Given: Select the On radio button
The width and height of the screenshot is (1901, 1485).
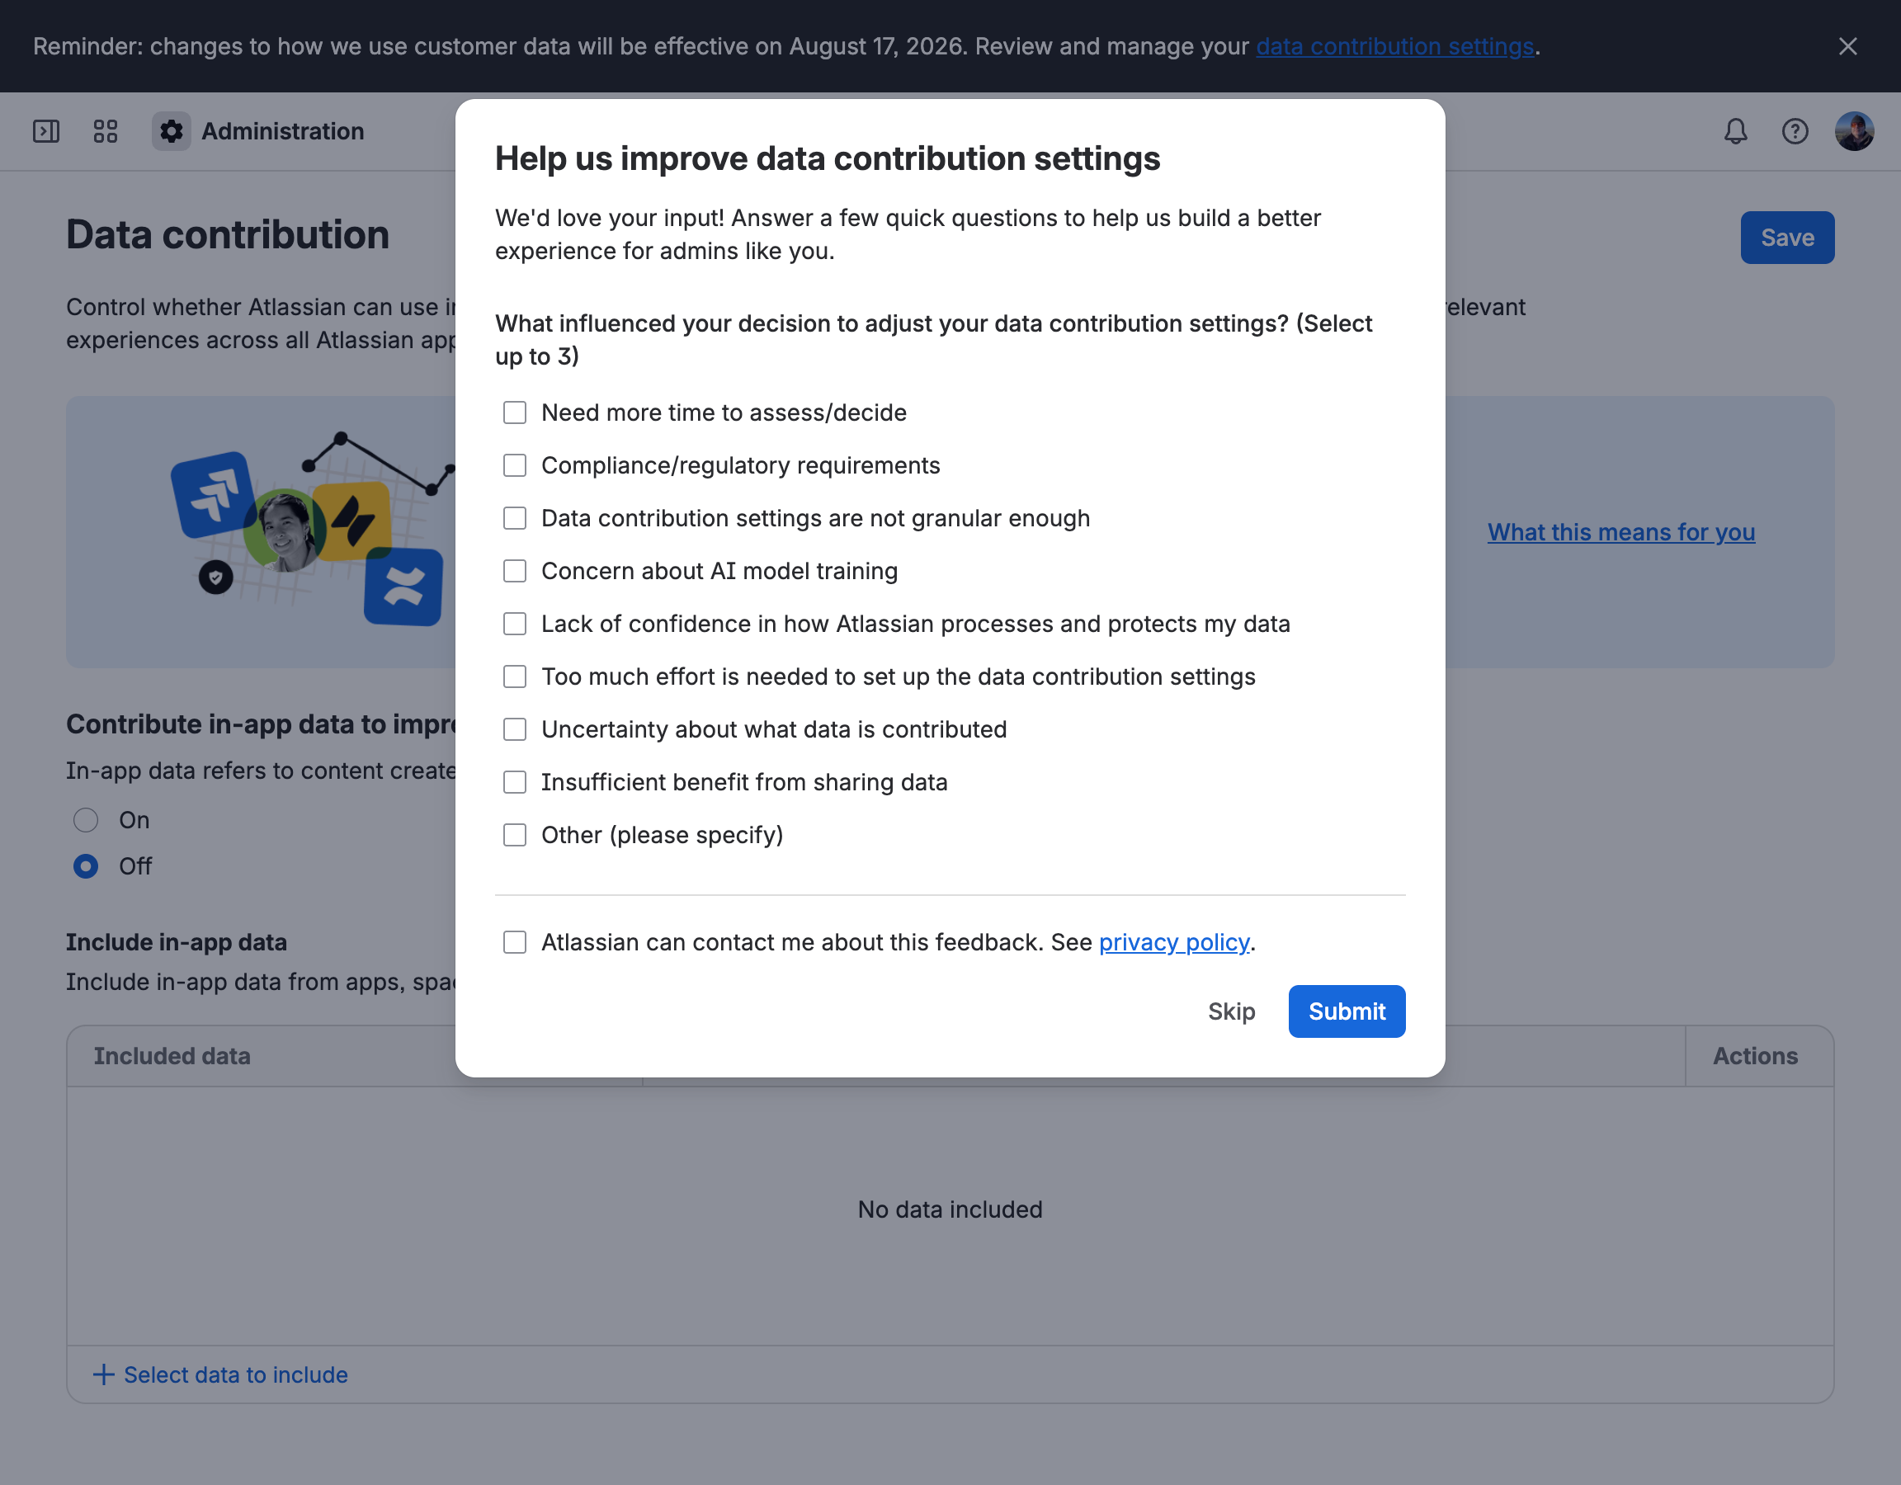Looking at the screenshot, I should pos(85,820).
